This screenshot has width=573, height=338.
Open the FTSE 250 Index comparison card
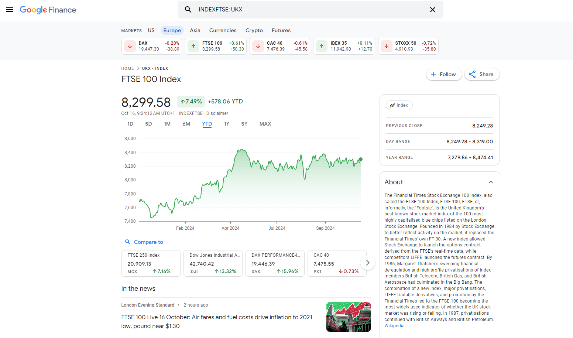pos(151,263)
